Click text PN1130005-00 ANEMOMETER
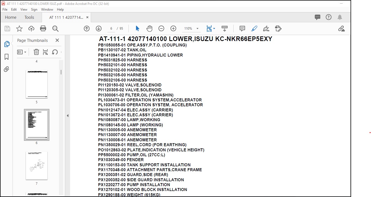The height and width of the screenshot is (197, 371). [x=128, y=130]
